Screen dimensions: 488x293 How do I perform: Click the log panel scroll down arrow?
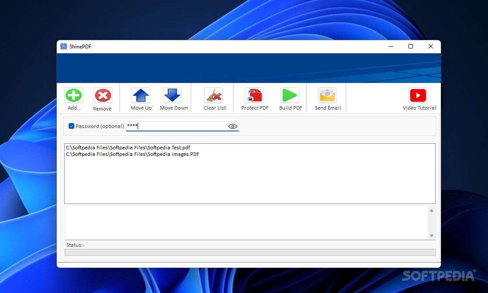(x=432, y=236)
